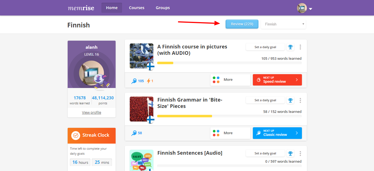Open the Home tab
The height and width of the screenshot is (171, 374).
pos(112,8)
